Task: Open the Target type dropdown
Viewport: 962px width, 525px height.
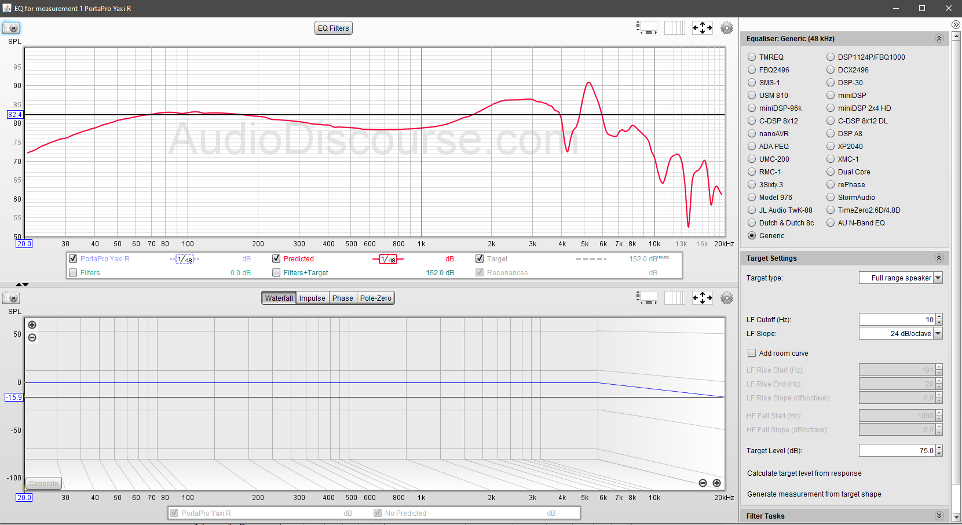Action: click(x=938, y=278)
